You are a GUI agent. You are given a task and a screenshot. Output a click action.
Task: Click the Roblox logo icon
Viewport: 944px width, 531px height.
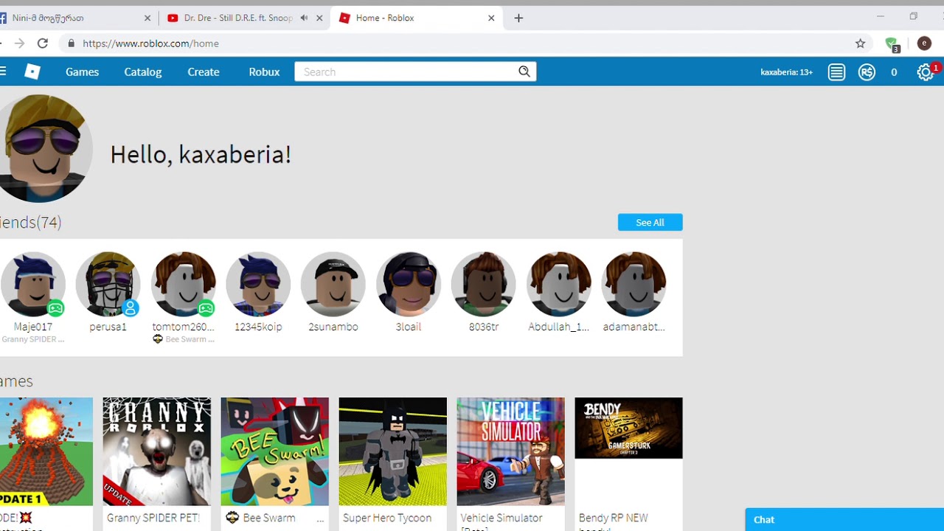32,72
